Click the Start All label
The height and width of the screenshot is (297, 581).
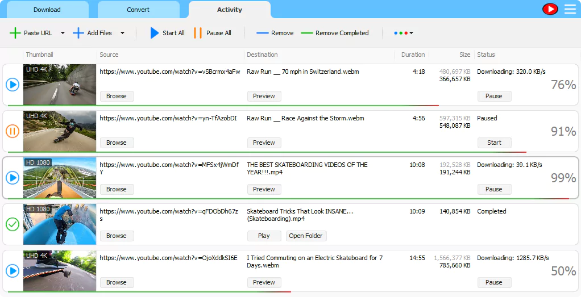(x=173, y=33)
